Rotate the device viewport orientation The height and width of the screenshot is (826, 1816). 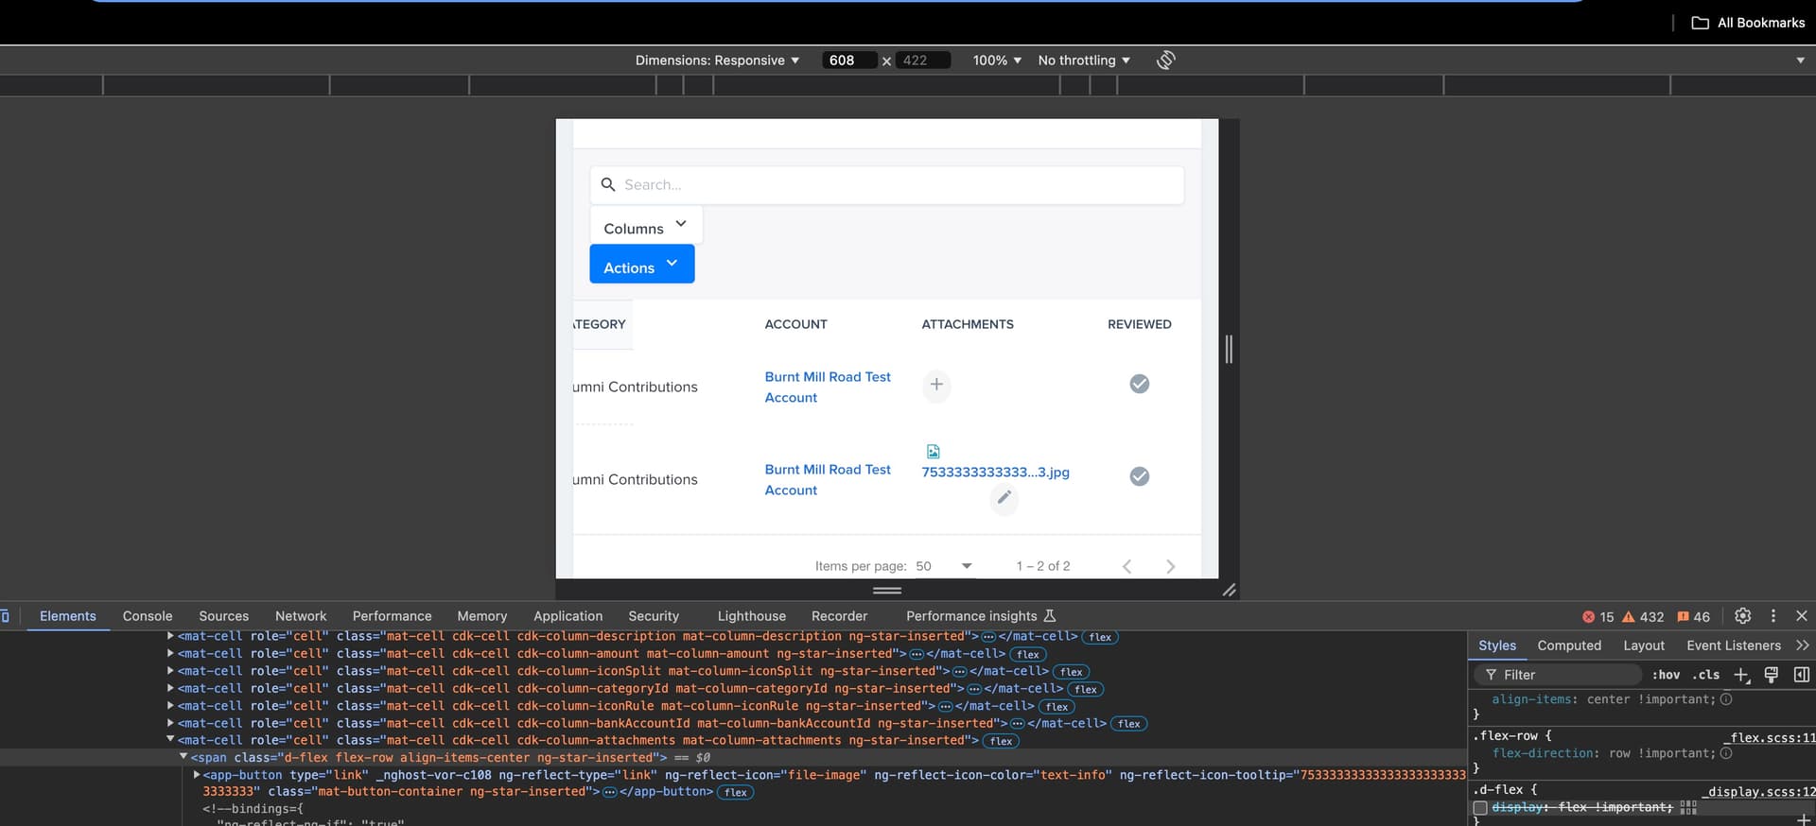tap(1166, 60)
